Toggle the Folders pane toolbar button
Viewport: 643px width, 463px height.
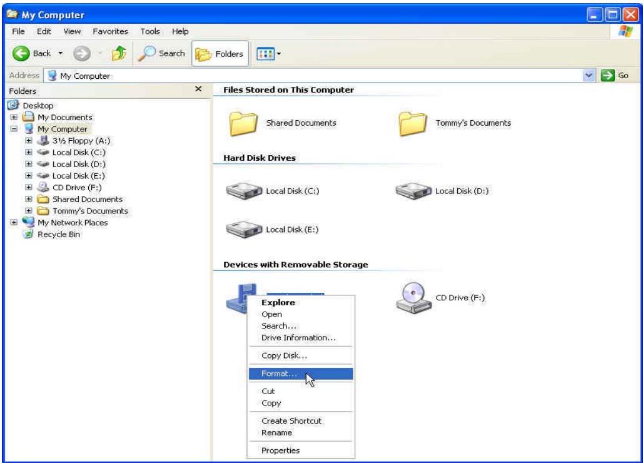click(220, 54)
